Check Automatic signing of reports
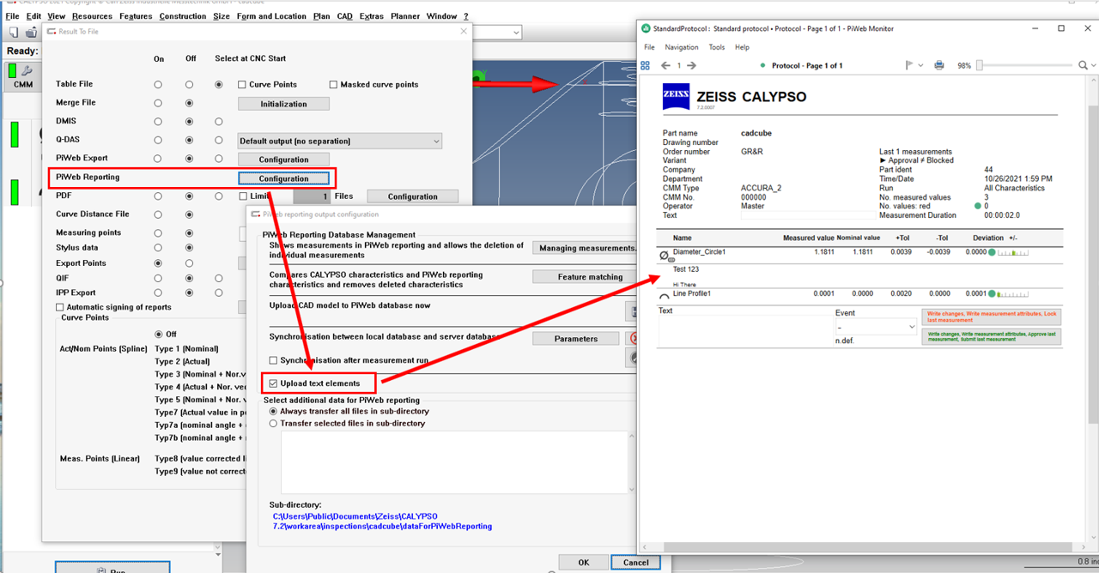 point(60,307)
